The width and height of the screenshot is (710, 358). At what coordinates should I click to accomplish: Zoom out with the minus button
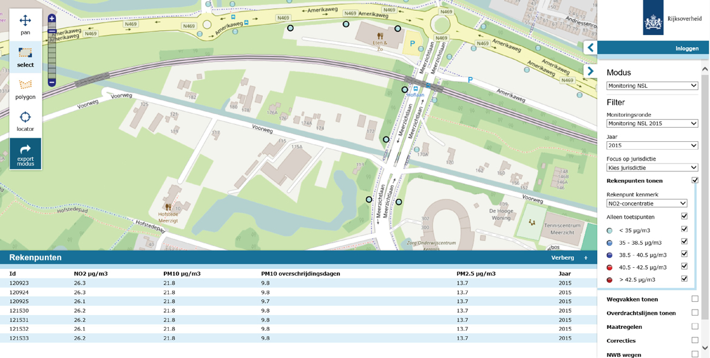pos(52,82)
